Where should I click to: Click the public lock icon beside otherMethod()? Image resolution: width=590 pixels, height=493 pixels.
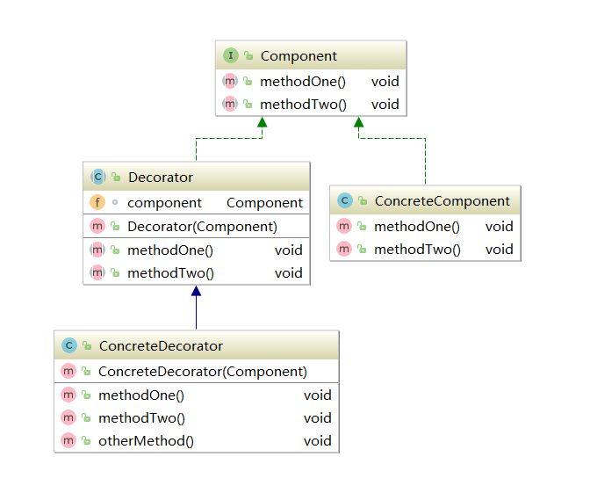coord(86,440)
